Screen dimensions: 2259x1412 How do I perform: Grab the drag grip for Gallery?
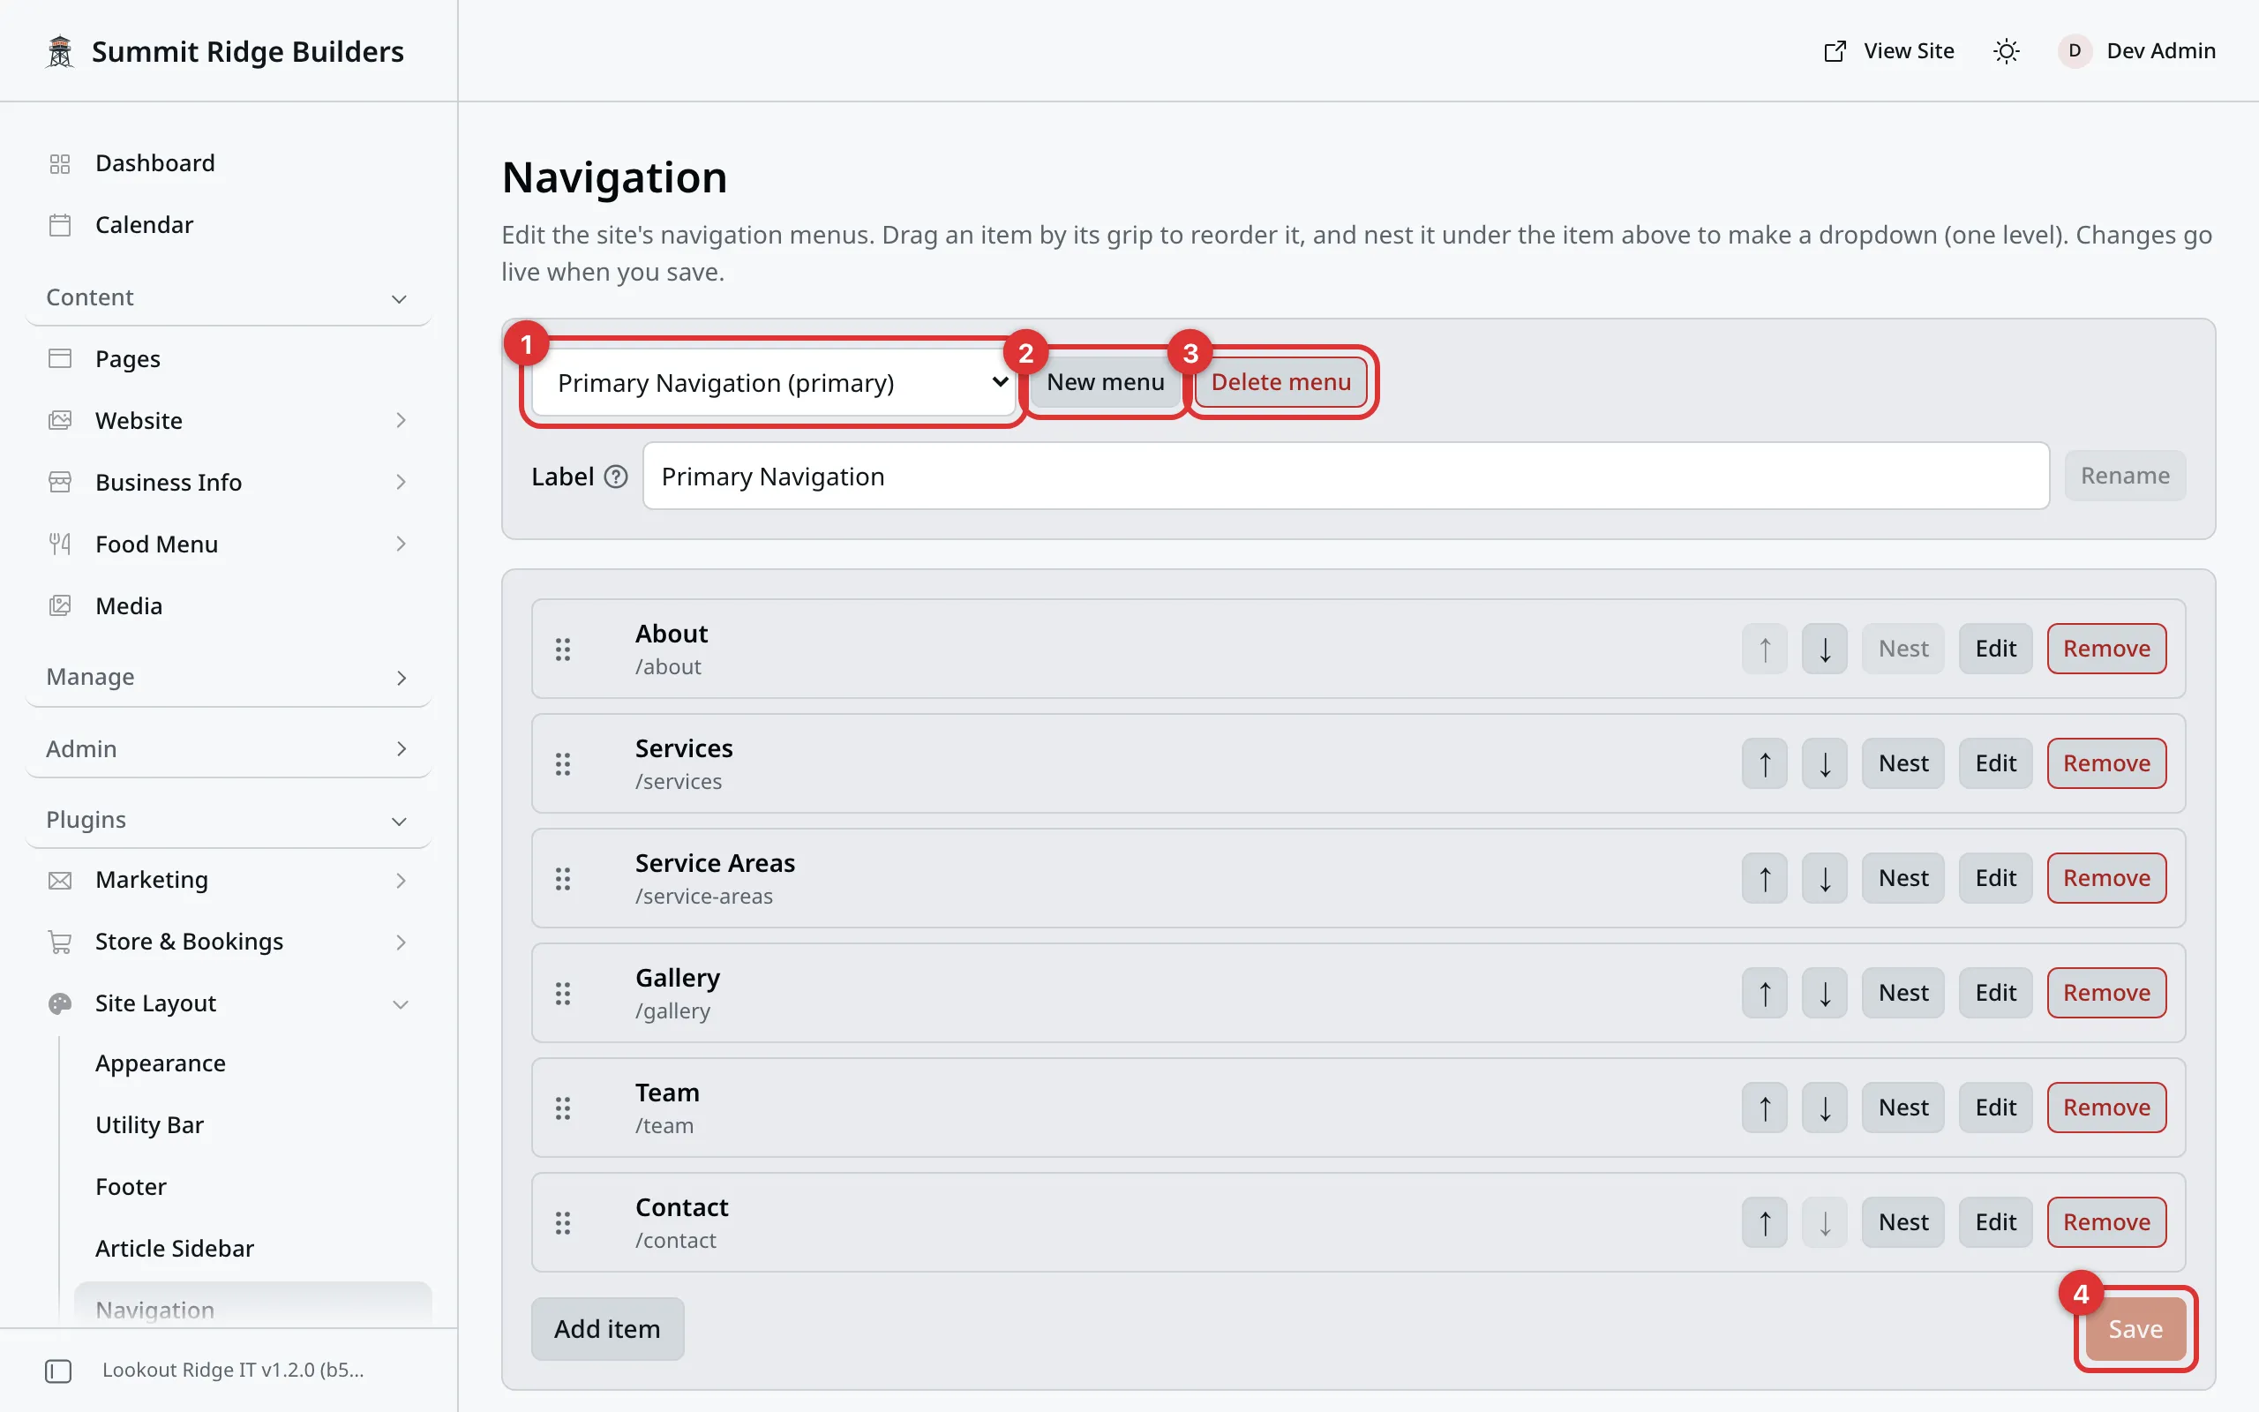point(563,994)
